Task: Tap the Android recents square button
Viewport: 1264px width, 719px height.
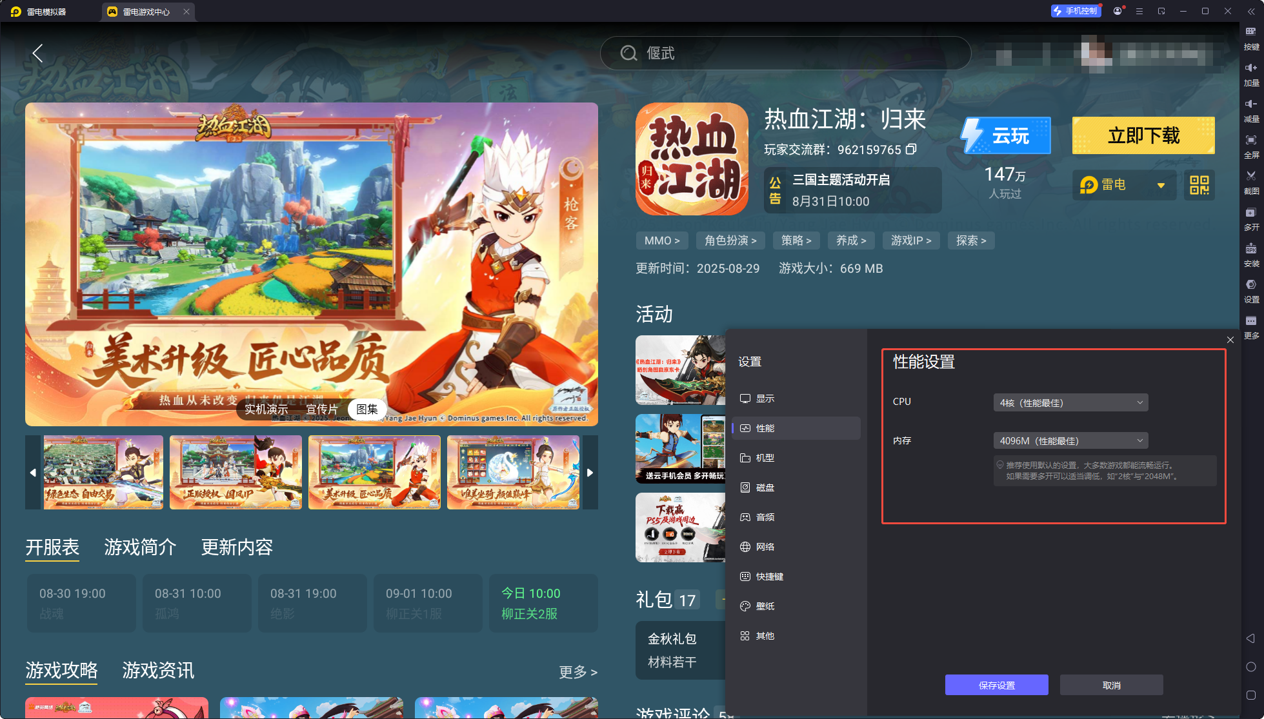Action: coord(1250,695)
